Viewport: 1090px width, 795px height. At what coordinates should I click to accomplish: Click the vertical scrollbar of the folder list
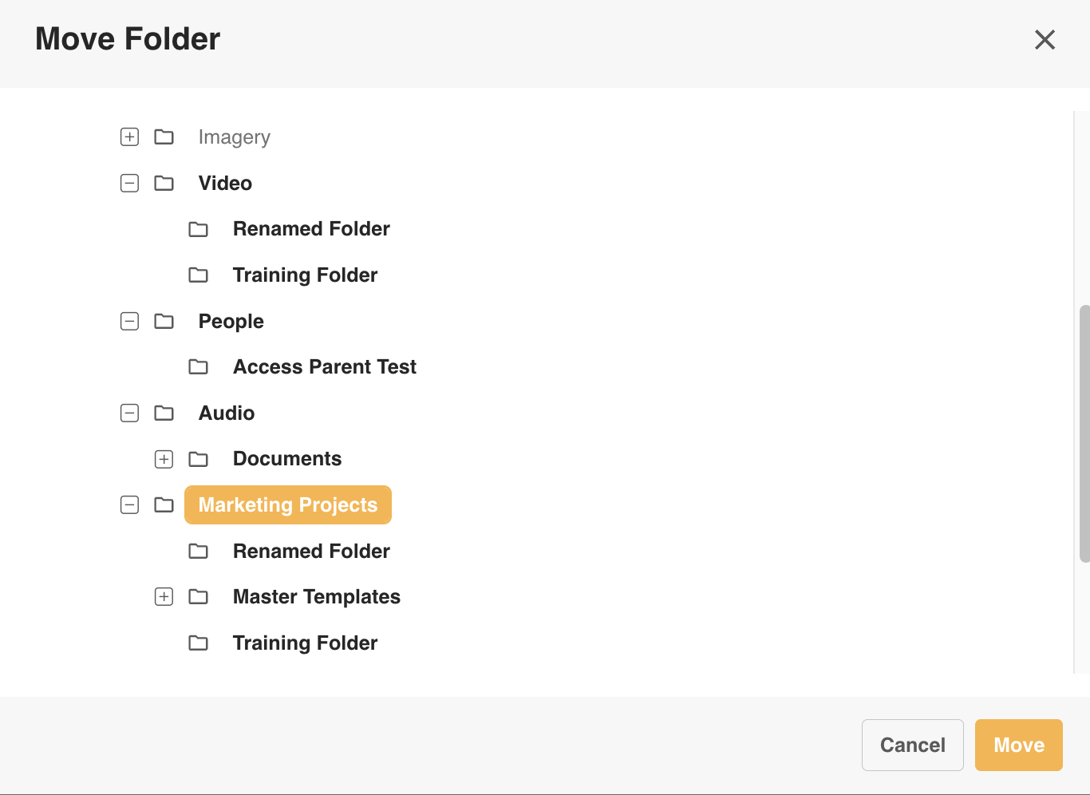[1084, 433]
